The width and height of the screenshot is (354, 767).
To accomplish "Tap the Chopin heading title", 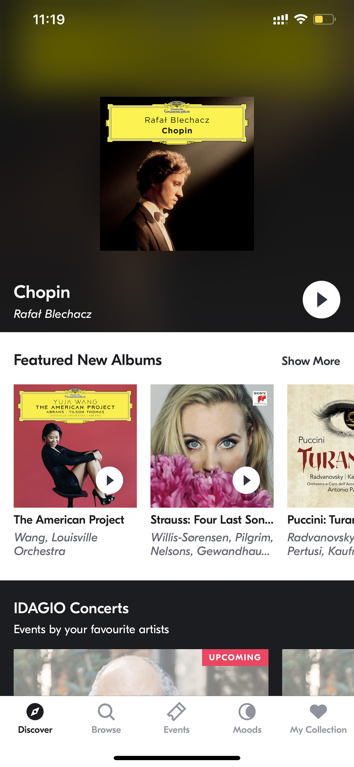I will 42,292.
